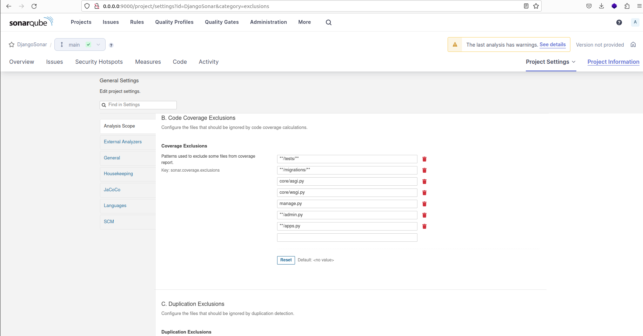Open the main branch selector dropdown
The height and width of the screenshot is (336, 643).
(80, 44)
